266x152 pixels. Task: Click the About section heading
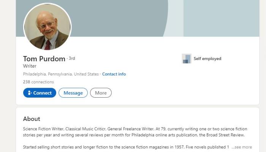click(32, 119)
